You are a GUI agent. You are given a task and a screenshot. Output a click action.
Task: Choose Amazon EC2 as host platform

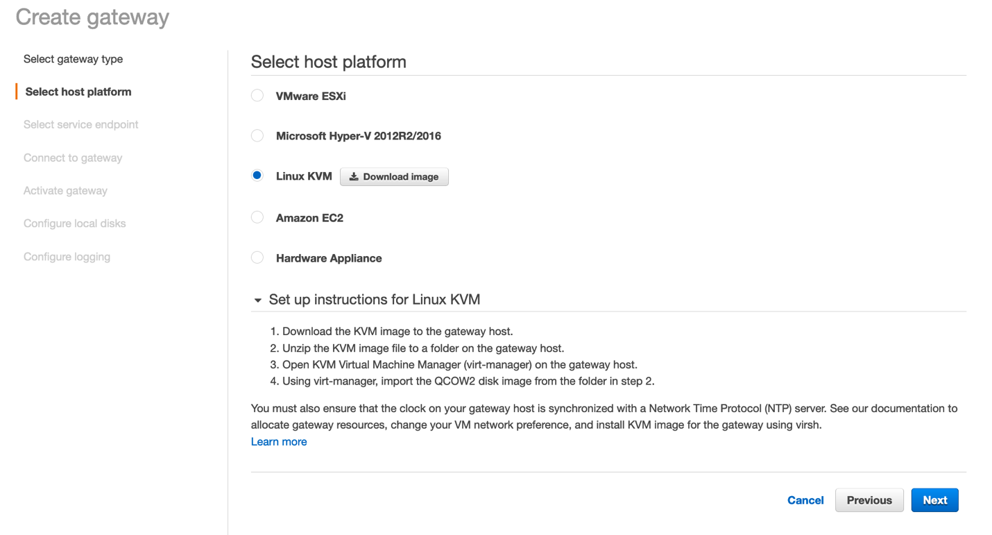point(257,217)
